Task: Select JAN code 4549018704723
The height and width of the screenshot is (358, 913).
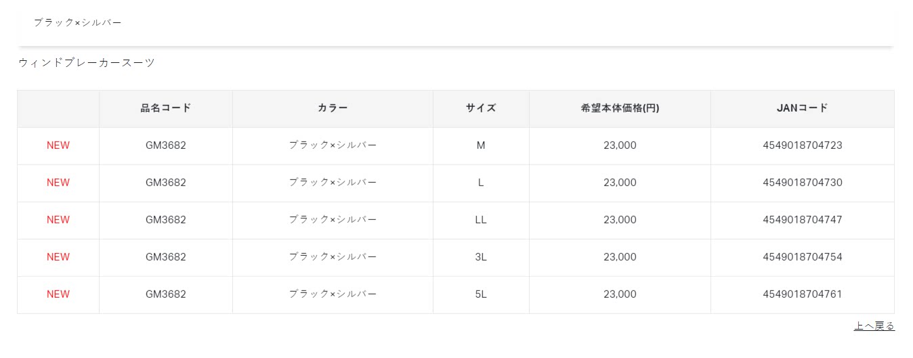Action: [x=803, y=145]
